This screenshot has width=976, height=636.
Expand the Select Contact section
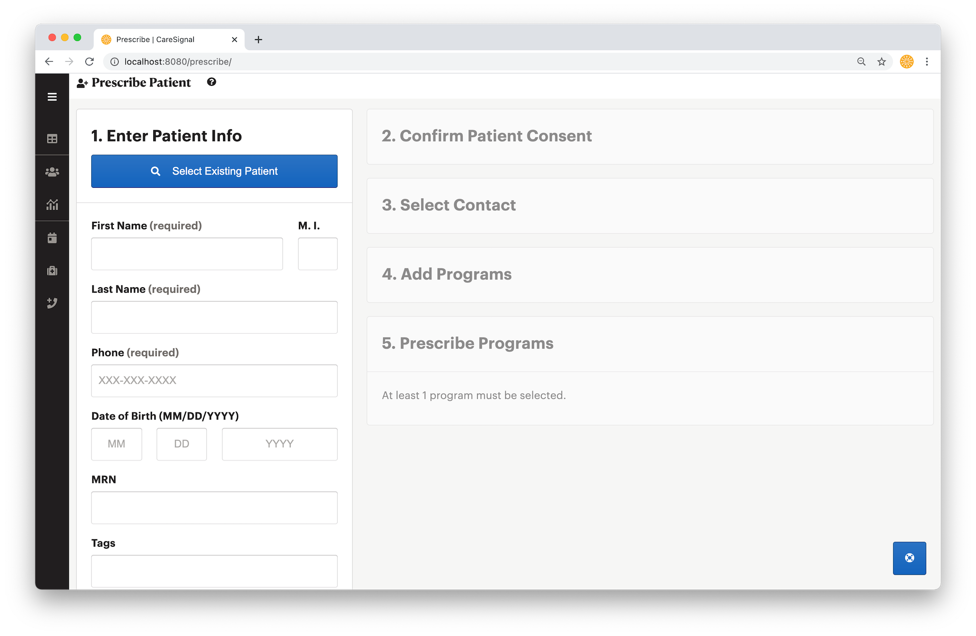[650, 206]
